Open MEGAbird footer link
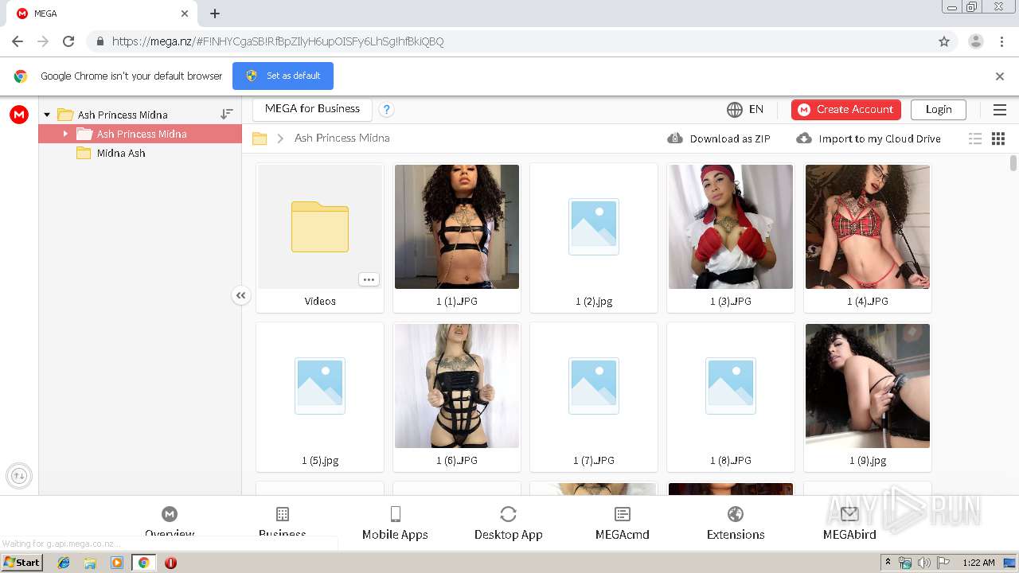Viewport: 1019px width, 573px height. (849, 523)
